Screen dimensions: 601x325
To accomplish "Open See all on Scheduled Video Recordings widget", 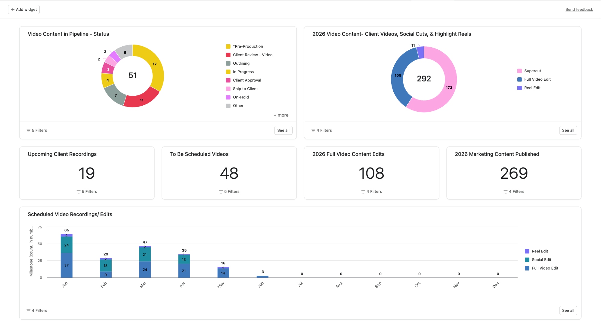I will [x=568, y=310].
